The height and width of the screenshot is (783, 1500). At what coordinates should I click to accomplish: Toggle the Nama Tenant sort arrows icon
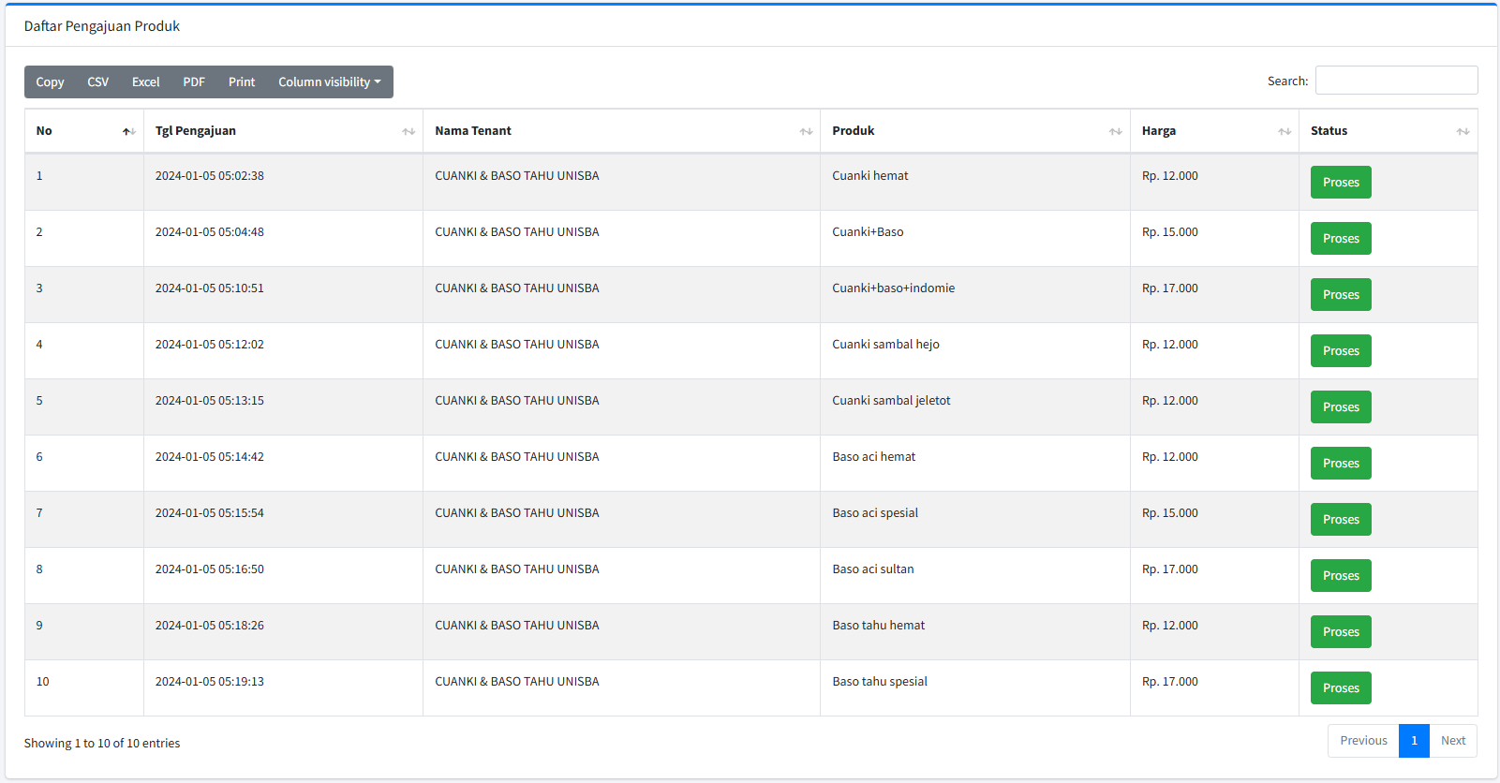806,132
